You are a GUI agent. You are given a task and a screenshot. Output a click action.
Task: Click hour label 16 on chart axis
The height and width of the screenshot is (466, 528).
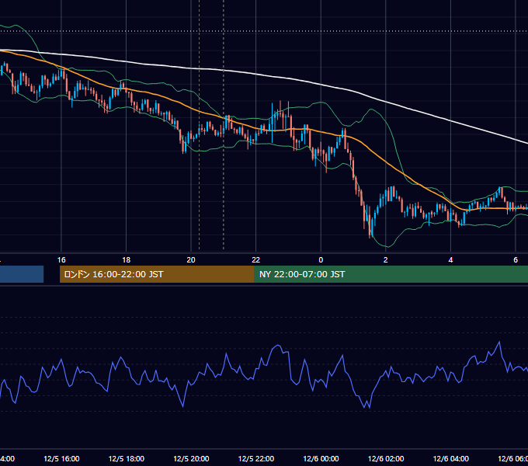coord(61,260)
